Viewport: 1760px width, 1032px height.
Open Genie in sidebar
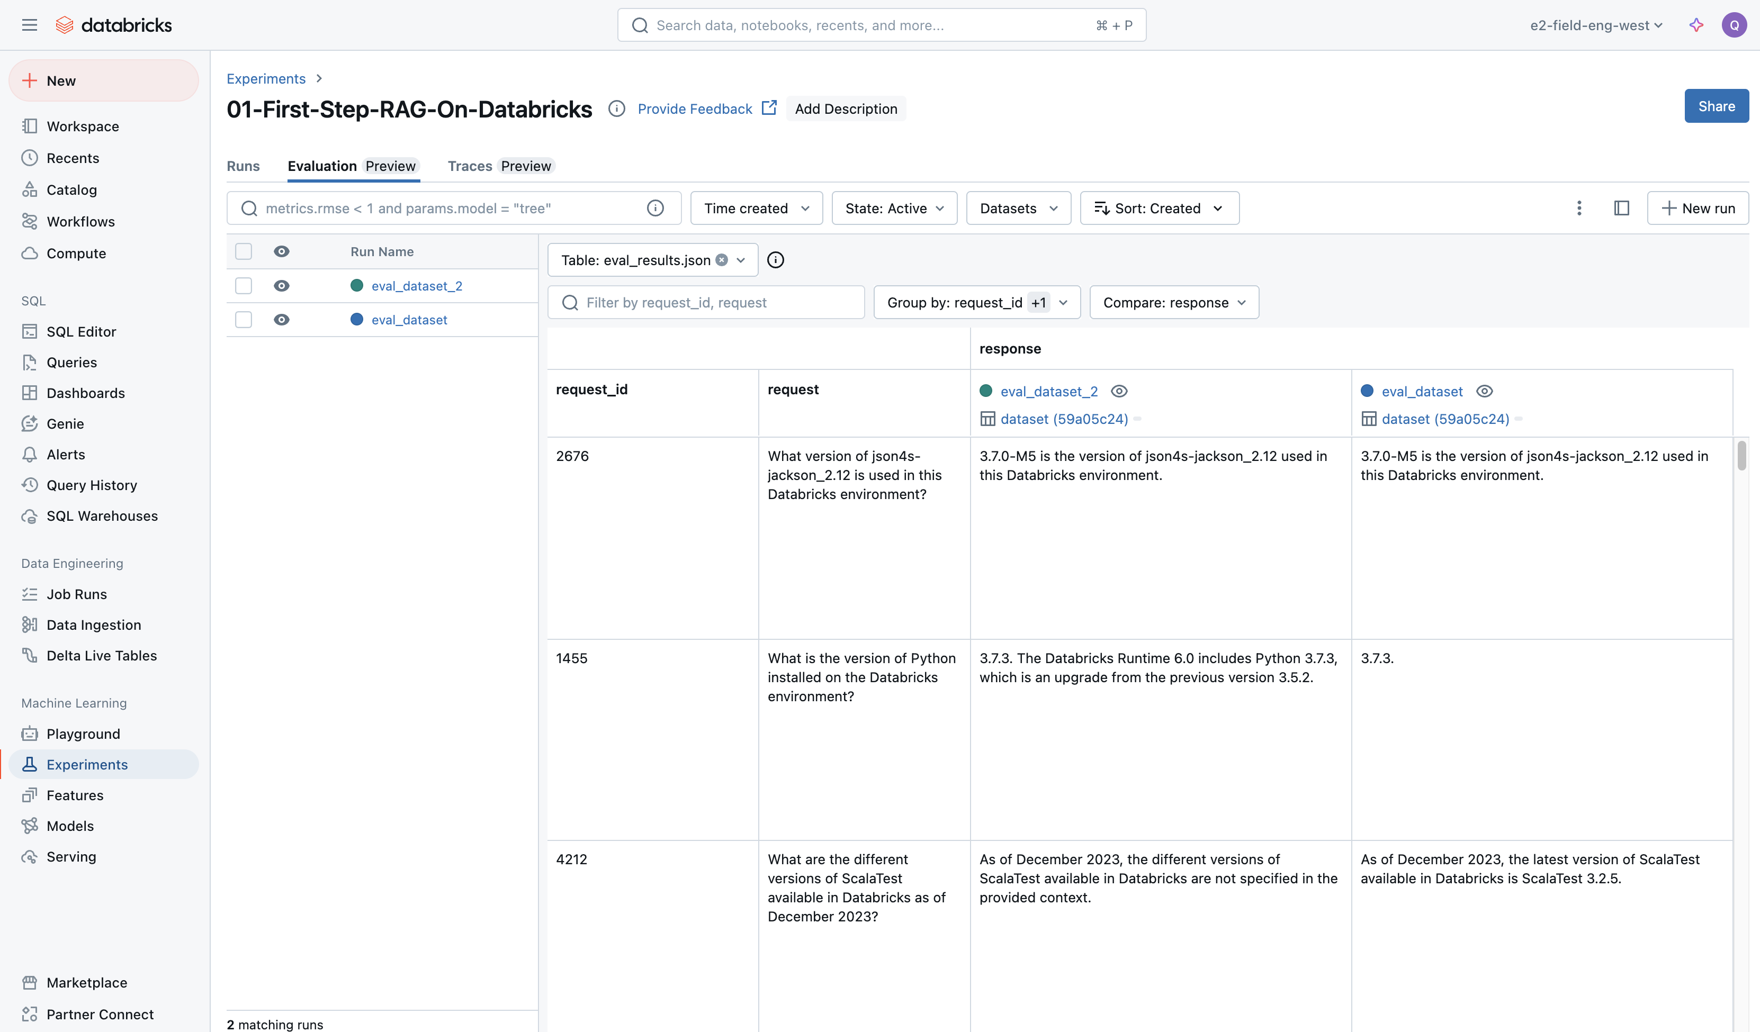click(103, 424)
